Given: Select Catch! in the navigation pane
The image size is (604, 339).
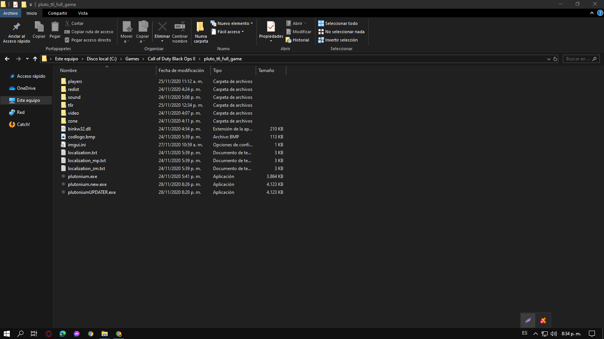Looking at the screenshot, I should pyautogui.click(x=19, y=124).
